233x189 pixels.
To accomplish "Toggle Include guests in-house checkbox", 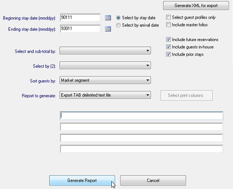I will [x=168, y=47].
